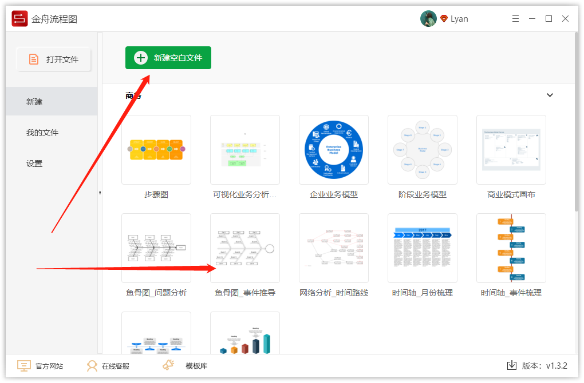Click the 步骤图 label text
The width and height of the screenshot is (584, 383).
[156, 194]
